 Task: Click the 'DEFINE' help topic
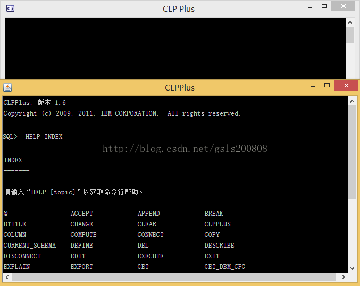(x=81, y=246)
